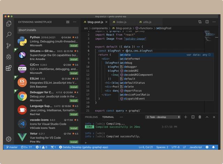Click components in the breadcrumb
The height and width of the screenshot is (164, 223).
[100, 28]
